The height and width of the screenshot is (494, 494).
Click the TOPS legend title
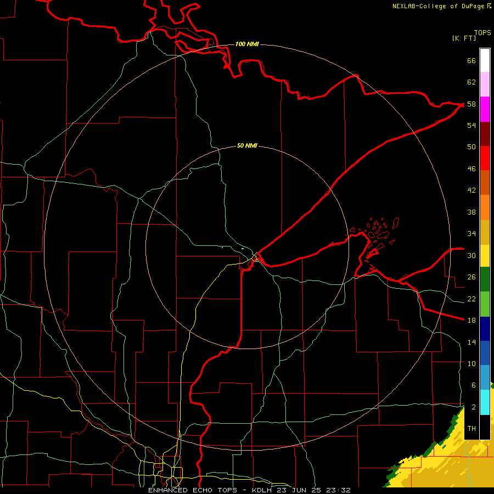[482, 32]
